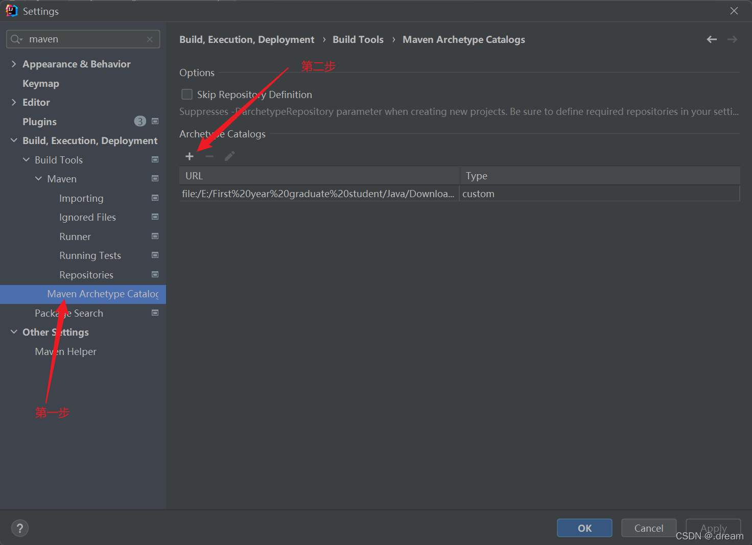Open the Importing settings page
The image size is (752, 545).
[x=81, y=198]
